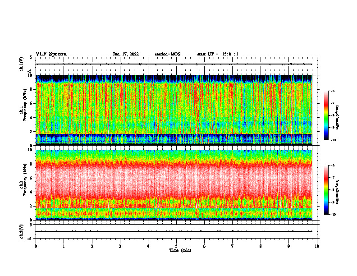
Task: Click the ch.3 voltage waveform trace panel
Action: [x=176, y=231]
